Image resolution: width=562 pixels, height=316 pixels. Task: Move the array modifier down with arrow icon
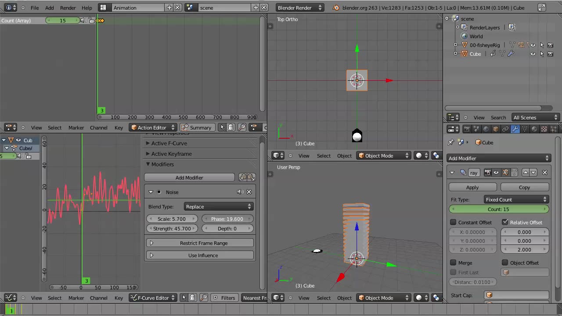[x=533, y=172]
